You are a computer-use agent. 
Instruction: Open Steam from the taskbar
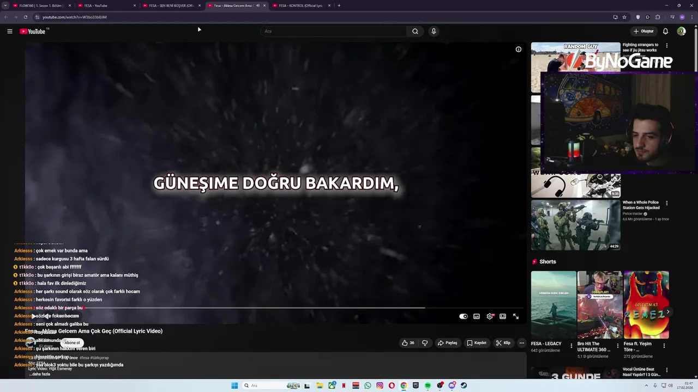tap(464, 385)
